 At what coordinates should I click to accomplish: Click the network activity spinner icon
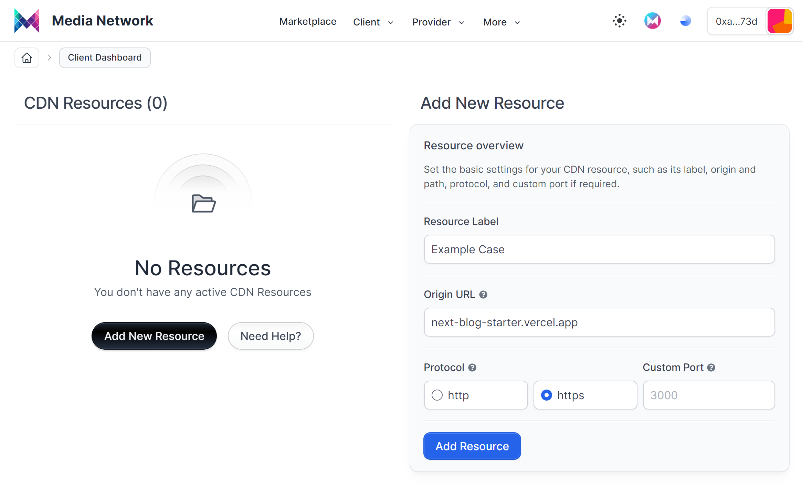pos(619,21)
